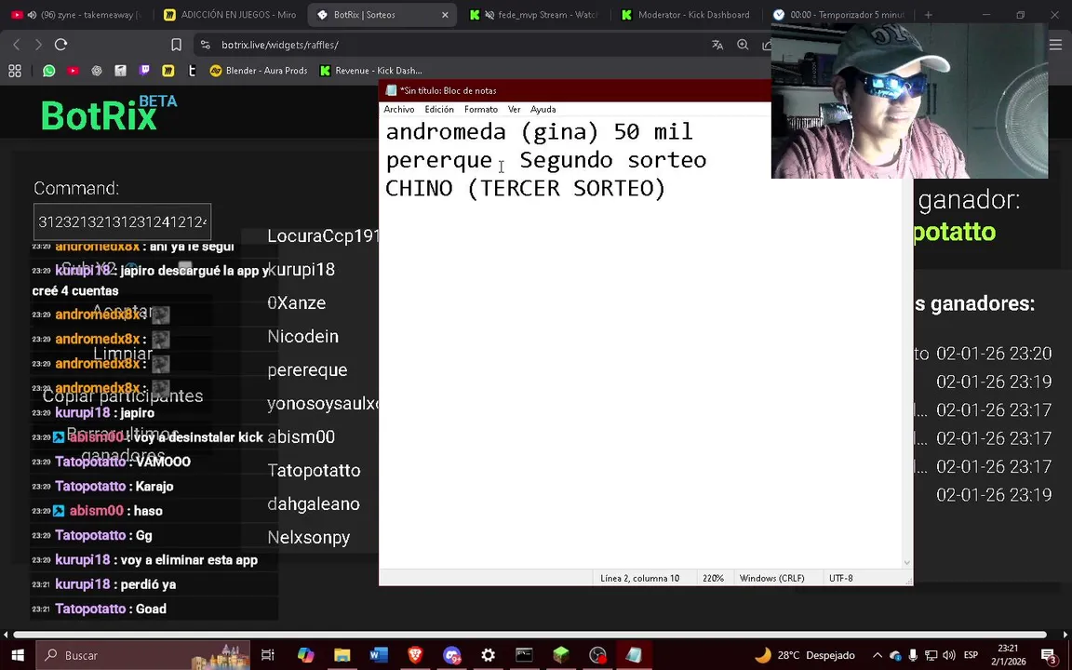Click the Copiar participantes button

tap(123, 395)
